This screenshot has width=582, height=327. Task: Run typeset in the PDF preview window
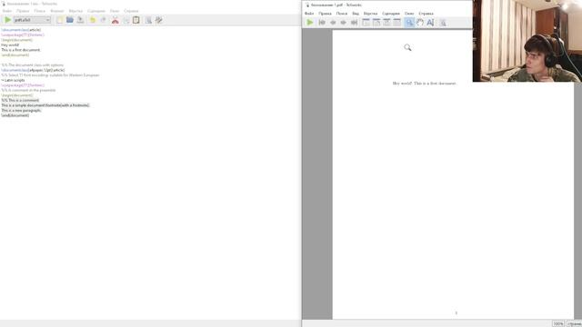coord(310,23)
